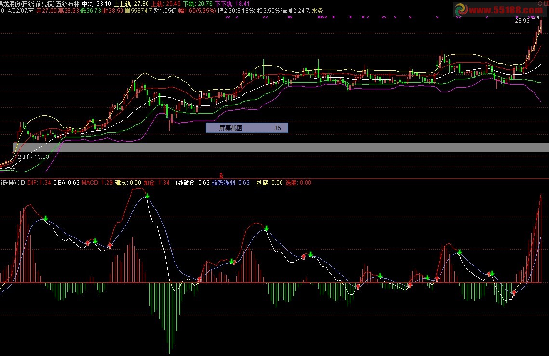Click the date 2014/02/07/五
Image resolution: width=549 pixels, height=356 pixels.
click(x=17, y=11)
